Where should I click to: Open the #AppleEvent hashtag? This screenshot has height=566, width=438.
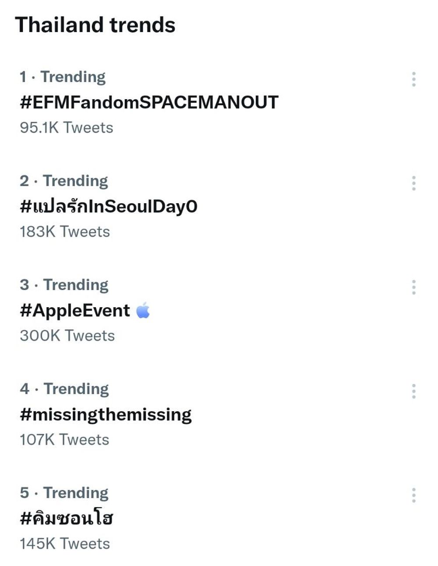tap(75, 311)
